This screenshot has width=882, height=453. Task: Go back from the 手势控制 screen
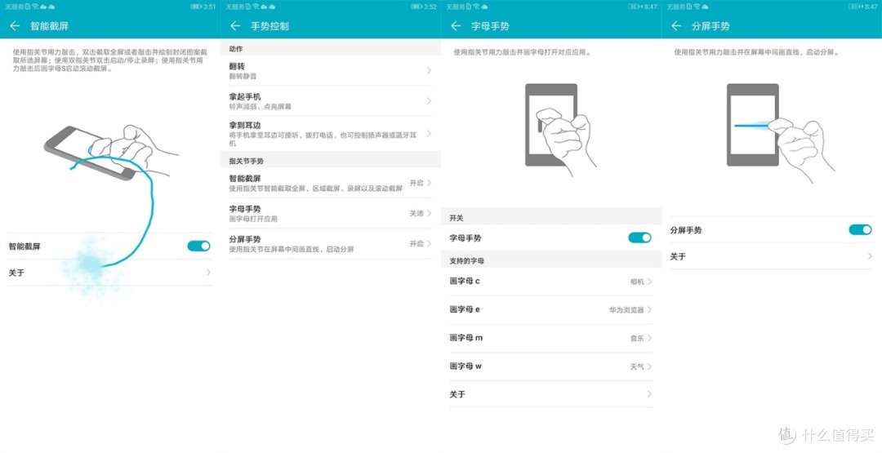pyautogui.click(x=236, y=26)
